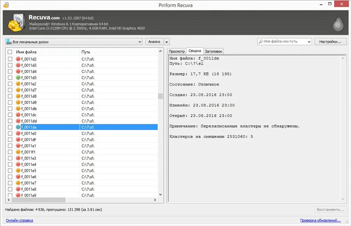This screenshot has height=226, width=351.
Task: Click the horizontal scroll-left arrow of file list
Action: coord(9,200)
